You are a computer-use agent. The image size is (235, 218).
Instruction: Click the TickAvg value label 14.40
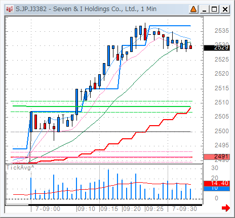coord(217,183)
